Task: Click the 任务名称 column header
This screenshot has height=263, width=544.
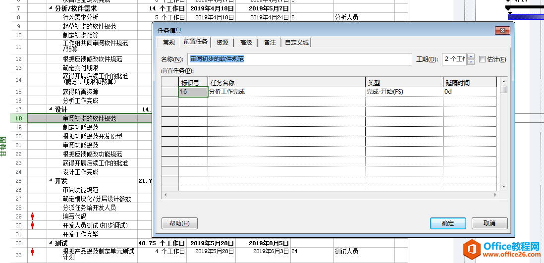Action: coord(286,83)
